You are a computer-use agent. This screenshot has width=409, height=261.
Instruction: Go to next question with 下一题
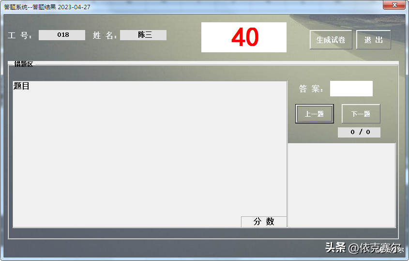361,114
